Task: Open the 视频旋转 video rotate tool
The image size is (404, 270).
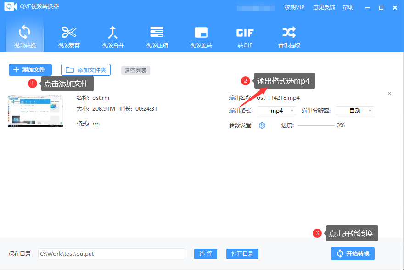Action: pos(201,36)
